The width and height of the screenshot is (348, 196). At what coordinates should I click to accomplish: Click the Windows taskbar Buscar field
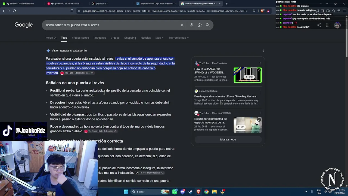point(150,192)
